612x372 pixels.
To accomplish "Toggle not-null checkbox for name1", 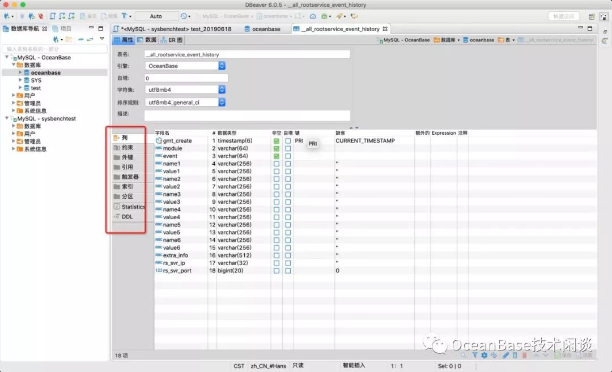I will [277, 164].
